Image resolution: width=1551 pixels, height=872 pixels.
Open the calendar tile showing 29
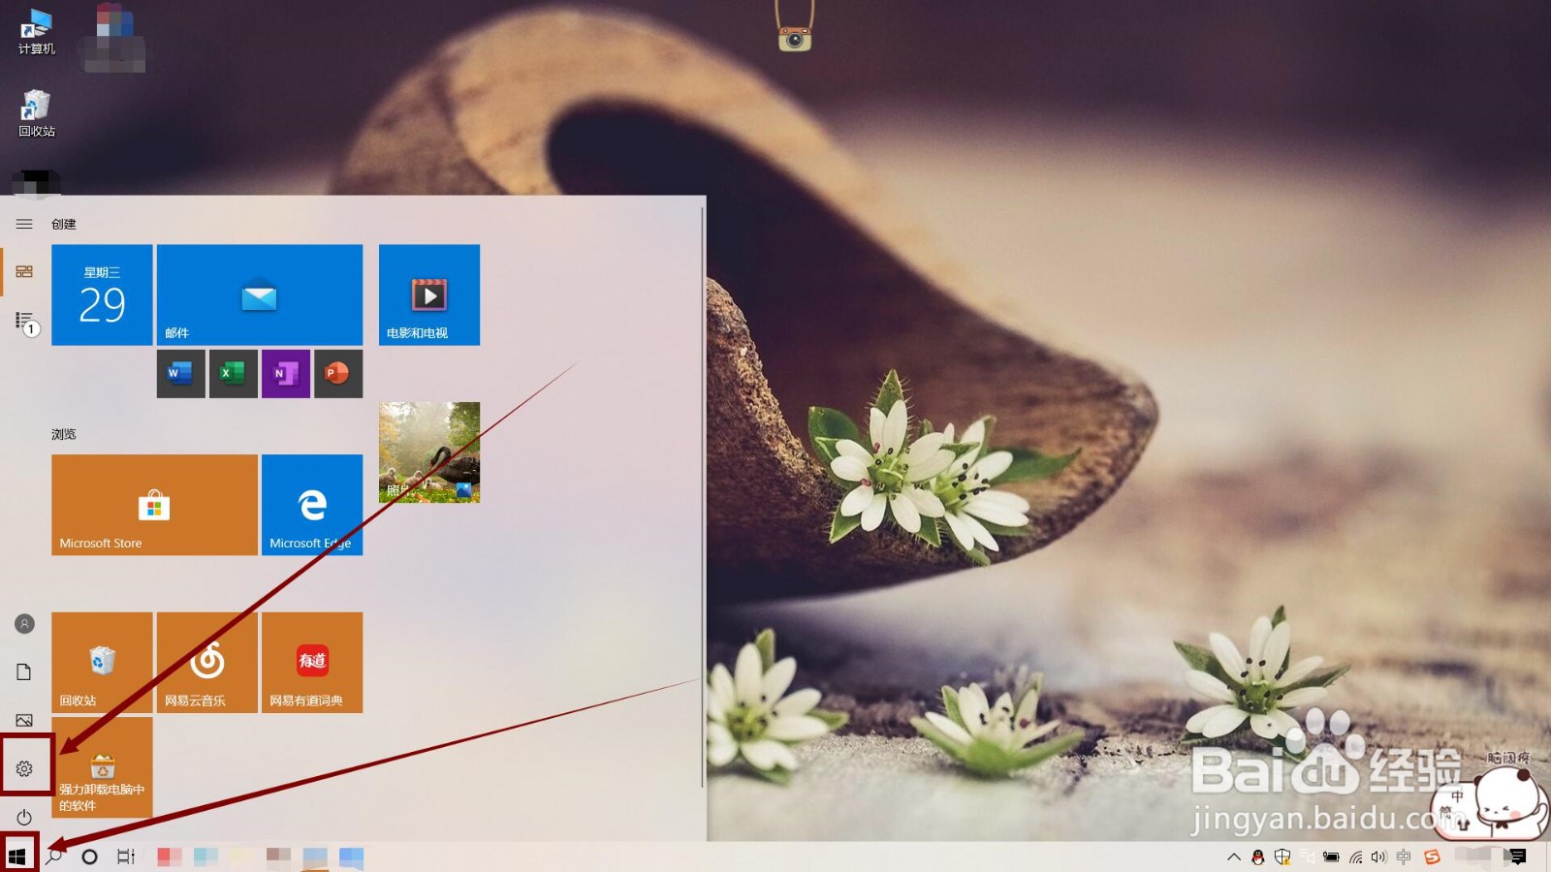coord(102,295)
